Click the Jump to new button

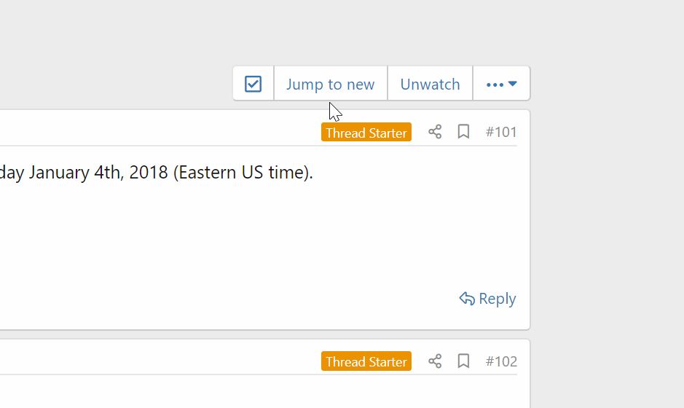click(330, 84)
